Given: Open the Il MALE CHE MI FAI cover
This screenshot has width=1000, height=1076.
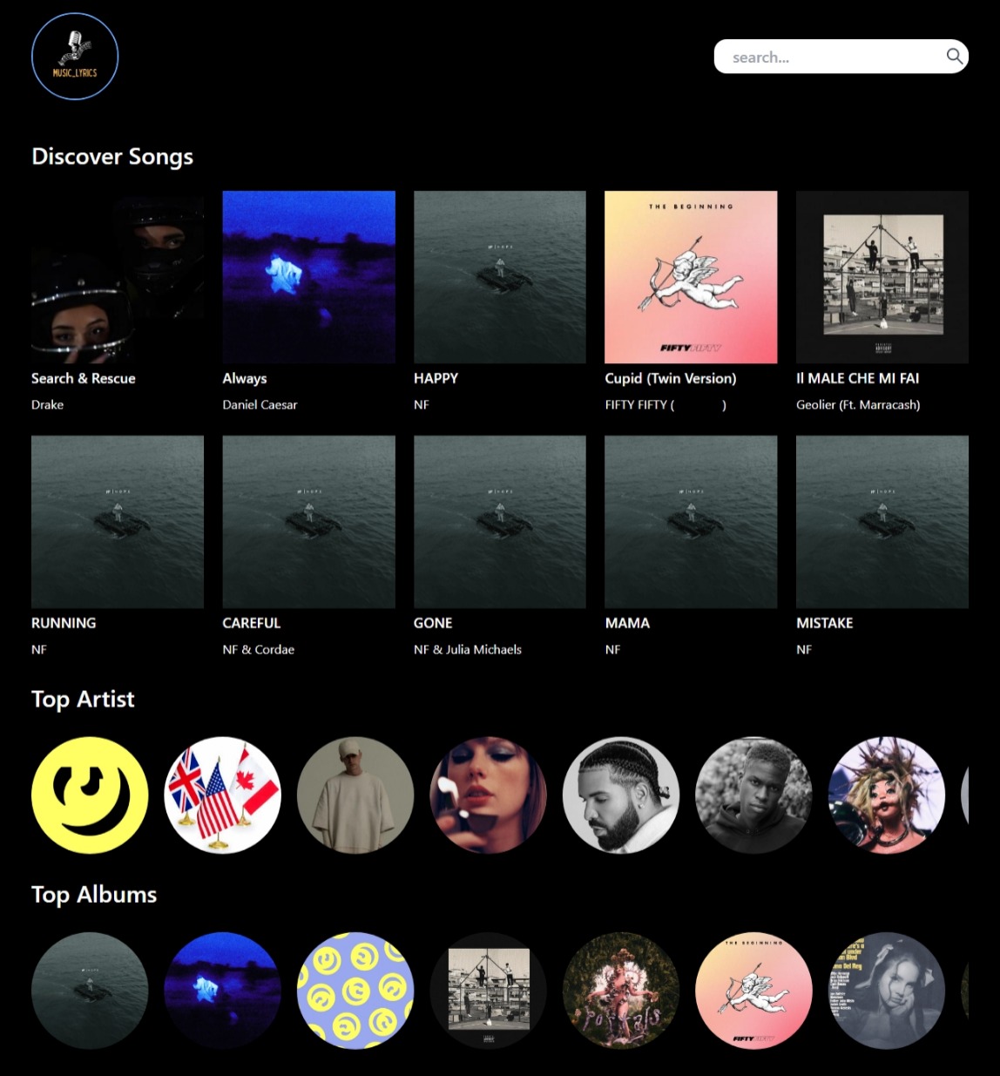Looking at the screenshot, I should click(x=882, y=277).
